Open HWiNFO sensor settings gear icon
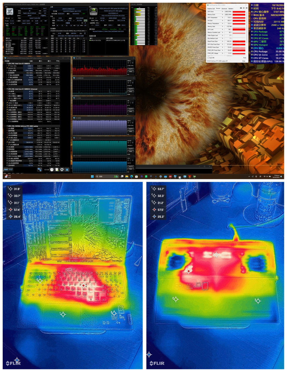Screen dimensions: 287x372 [x=62, y=170]
